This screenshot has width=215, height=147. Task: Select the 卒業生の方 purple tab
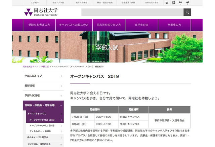click(174, 25)
